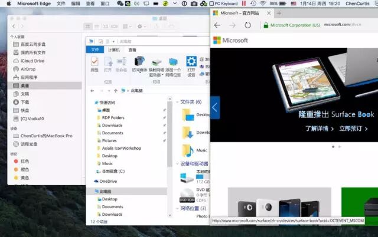Open 计算机 tab in Explorer ribbon
This screenshot has height=237, width=378.
click(114, 50)
